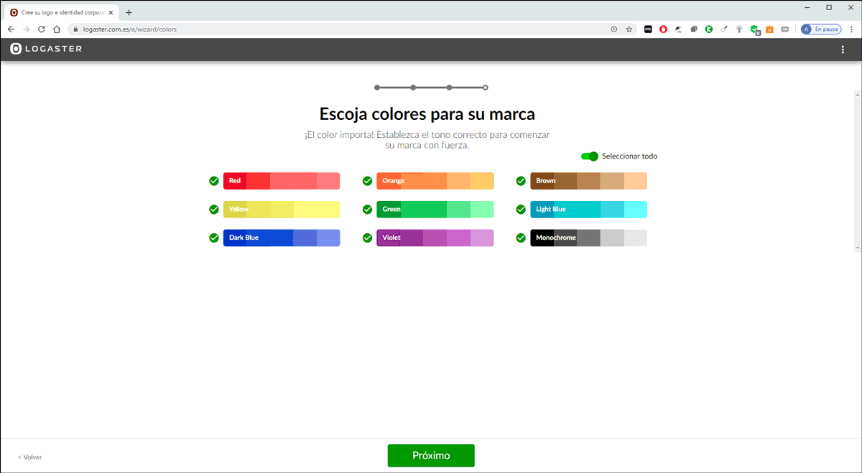Screen dimensions: 862x473
Task: Click the green Próximo button
Action: (431, 456)
